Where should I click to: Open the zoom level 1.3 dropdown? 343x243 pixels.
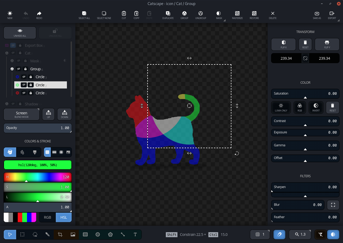[x=300, y=234]
